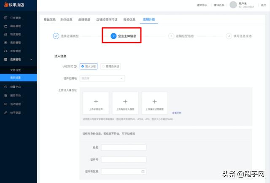Click 退出 to log out

pyautogui.click(x=263, y=5)
